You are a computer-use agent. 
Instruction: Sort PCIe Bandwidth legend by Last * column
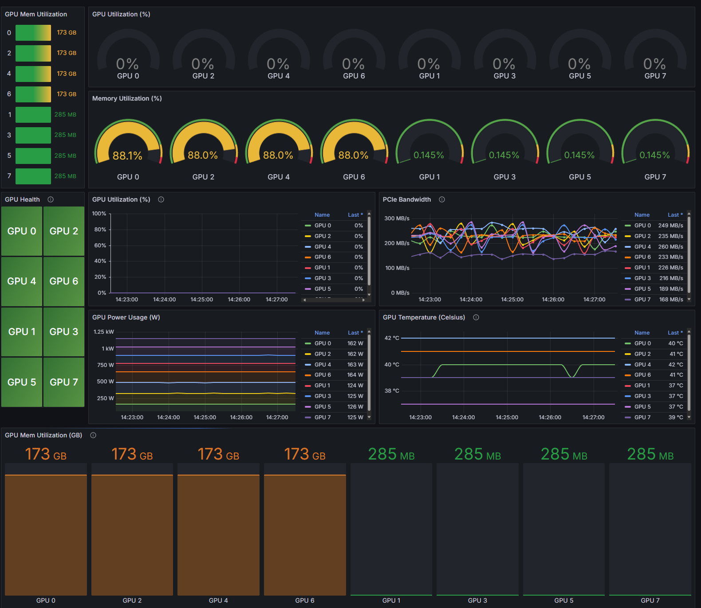coord(675,215)
